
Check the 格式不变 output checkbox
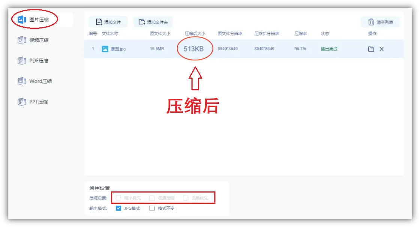point(152,208)
